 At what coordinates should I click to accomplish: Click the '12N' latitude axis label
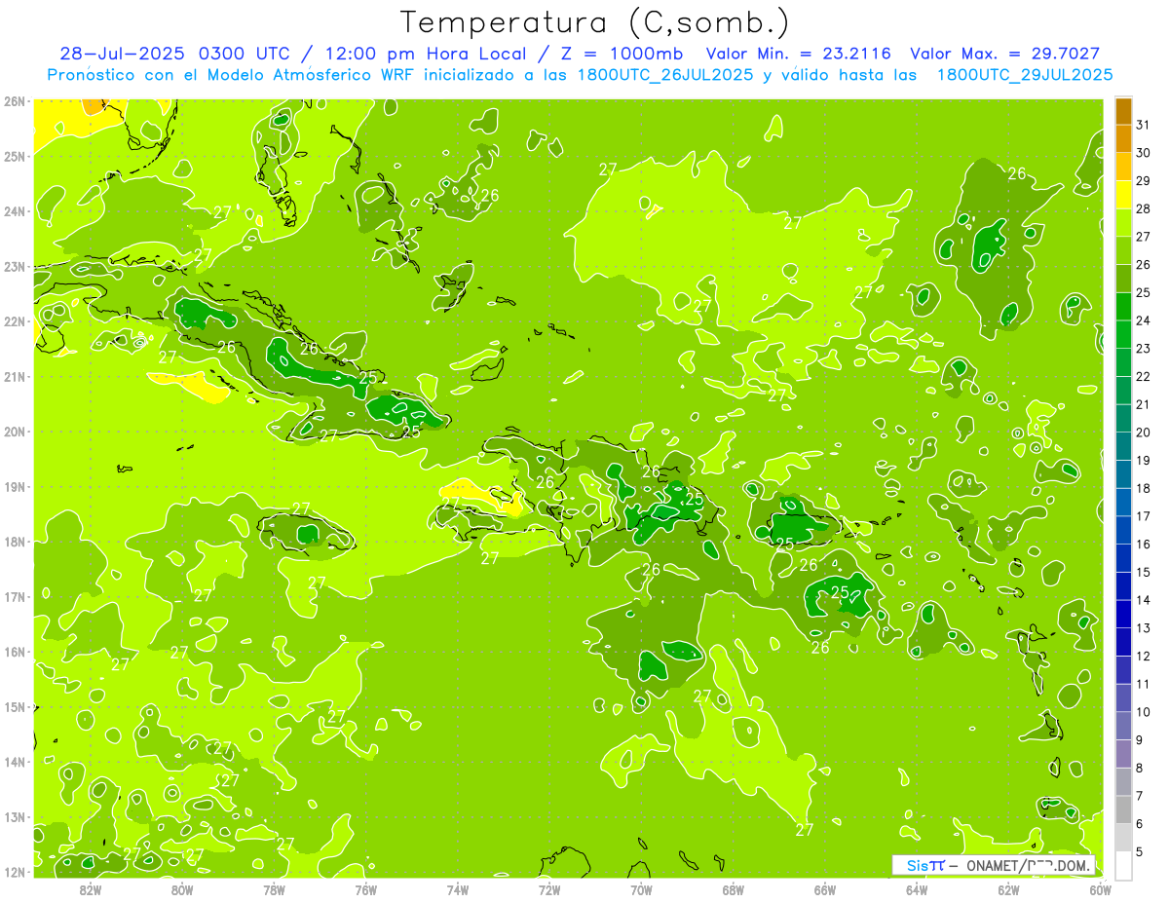[14, 872]
